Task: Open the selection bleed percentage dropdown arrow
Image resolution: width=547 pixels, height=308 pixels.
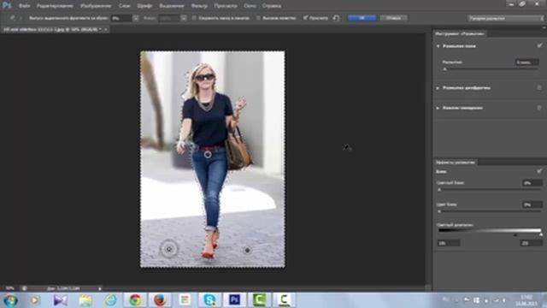Action: [135, 18]
